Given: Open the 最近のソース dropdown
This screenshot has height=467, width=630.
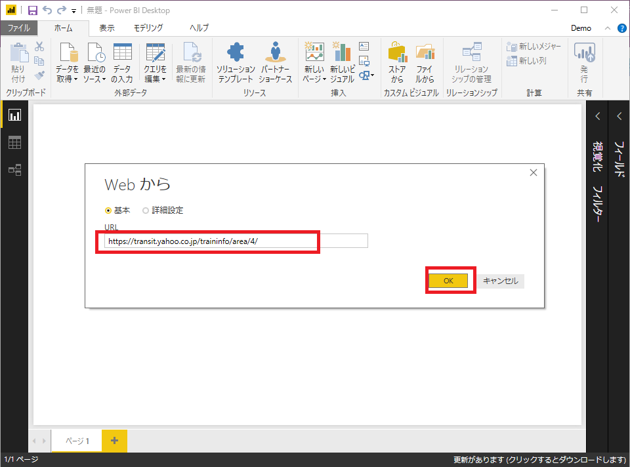Looking at the screenshot, I should (x=94, y=63).
